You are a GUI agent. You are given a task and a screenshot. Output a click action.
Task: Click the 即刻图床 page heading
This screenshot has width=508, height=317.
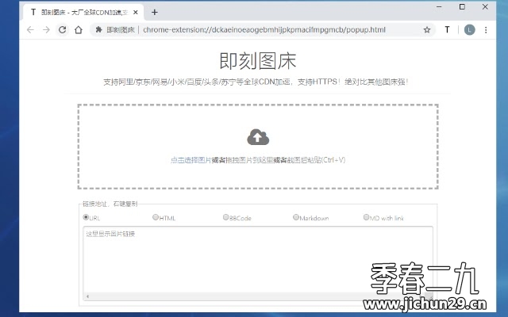pyautogui.click(x=258, y=61)
